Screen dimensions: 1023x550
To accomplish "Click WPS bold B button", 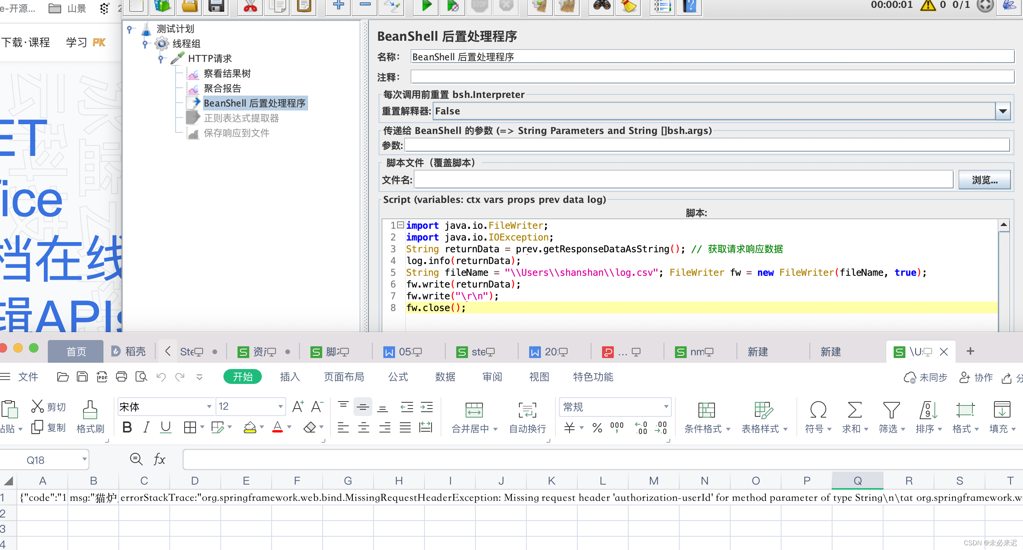I will 127,427.
